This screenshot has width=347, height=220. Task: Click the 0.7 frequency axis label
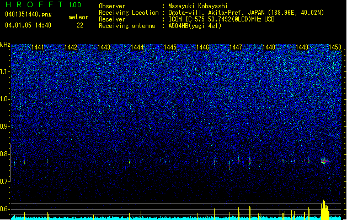point(4,182)
